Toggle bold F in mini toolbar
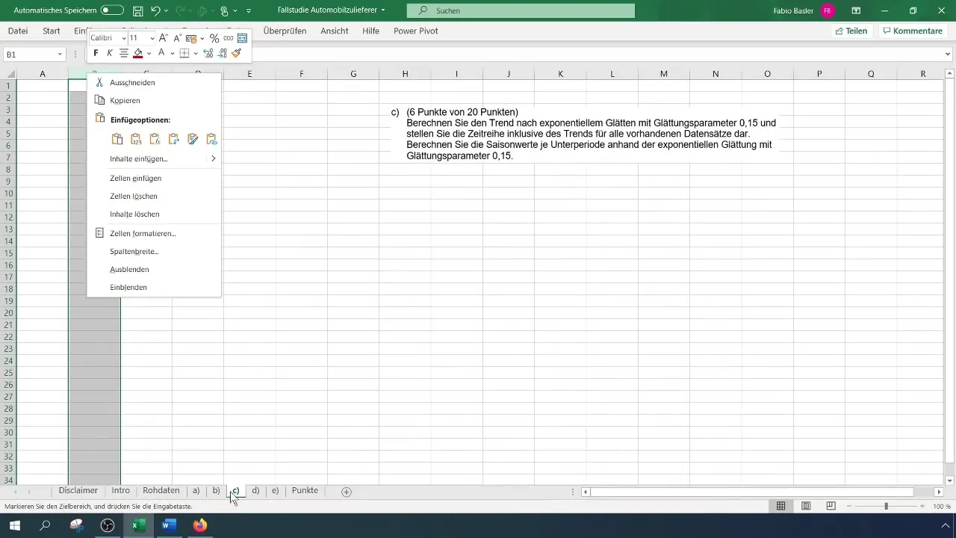Image resolution: width=956 pixels, height=538 pixels. (96, 53)
